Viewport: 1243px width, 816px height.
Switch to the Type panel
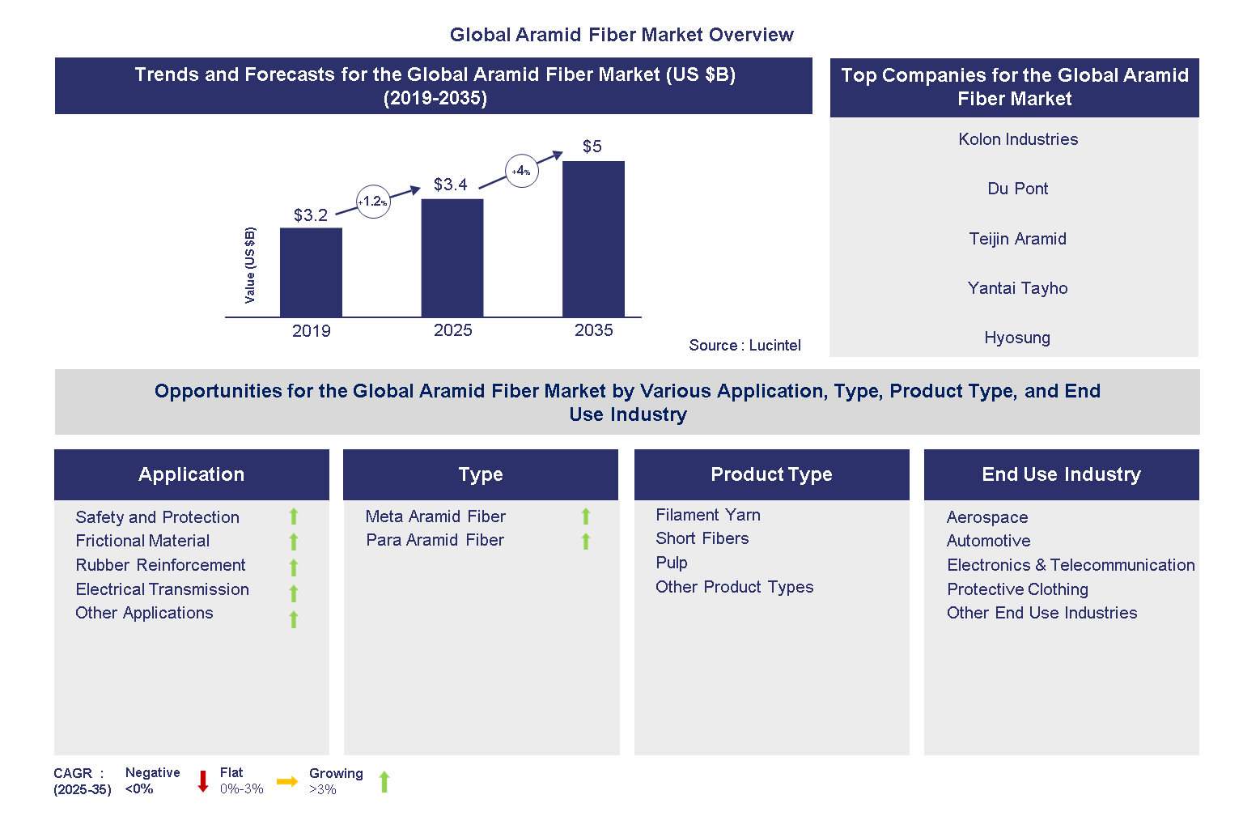[481, 474]
